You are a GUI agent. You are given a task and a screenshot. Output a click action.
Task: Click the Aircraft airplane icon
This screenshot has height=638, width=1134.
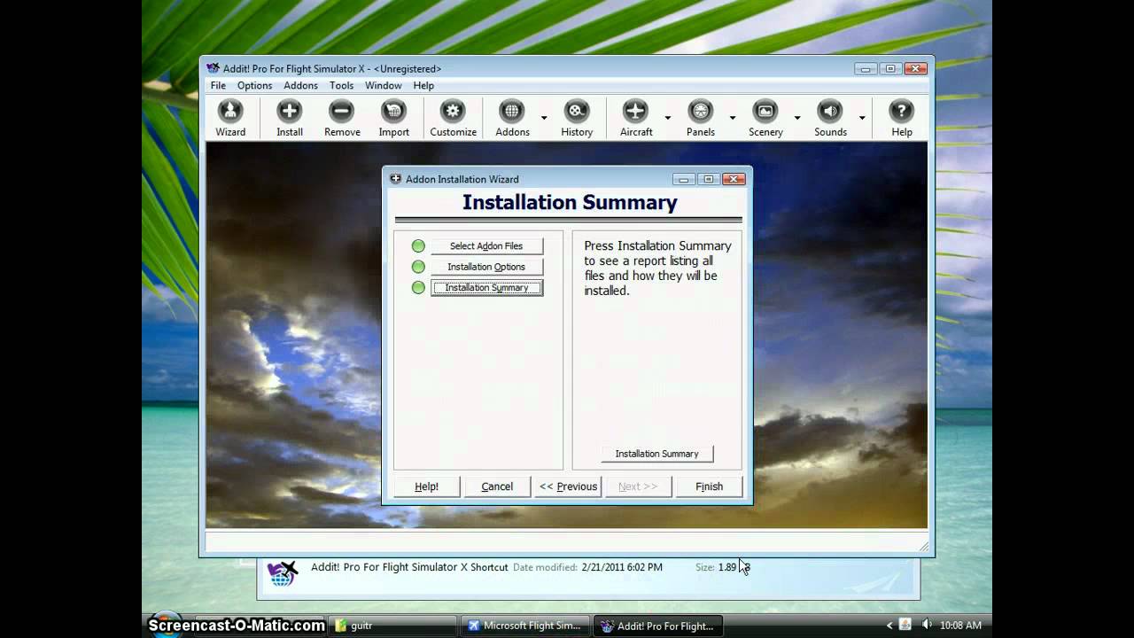click(x=635, y=111)
